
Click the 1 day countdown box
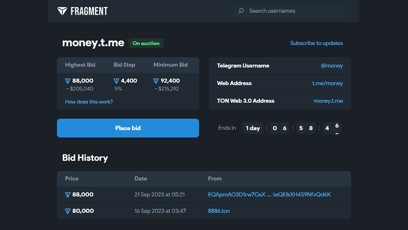pos(253,128)
